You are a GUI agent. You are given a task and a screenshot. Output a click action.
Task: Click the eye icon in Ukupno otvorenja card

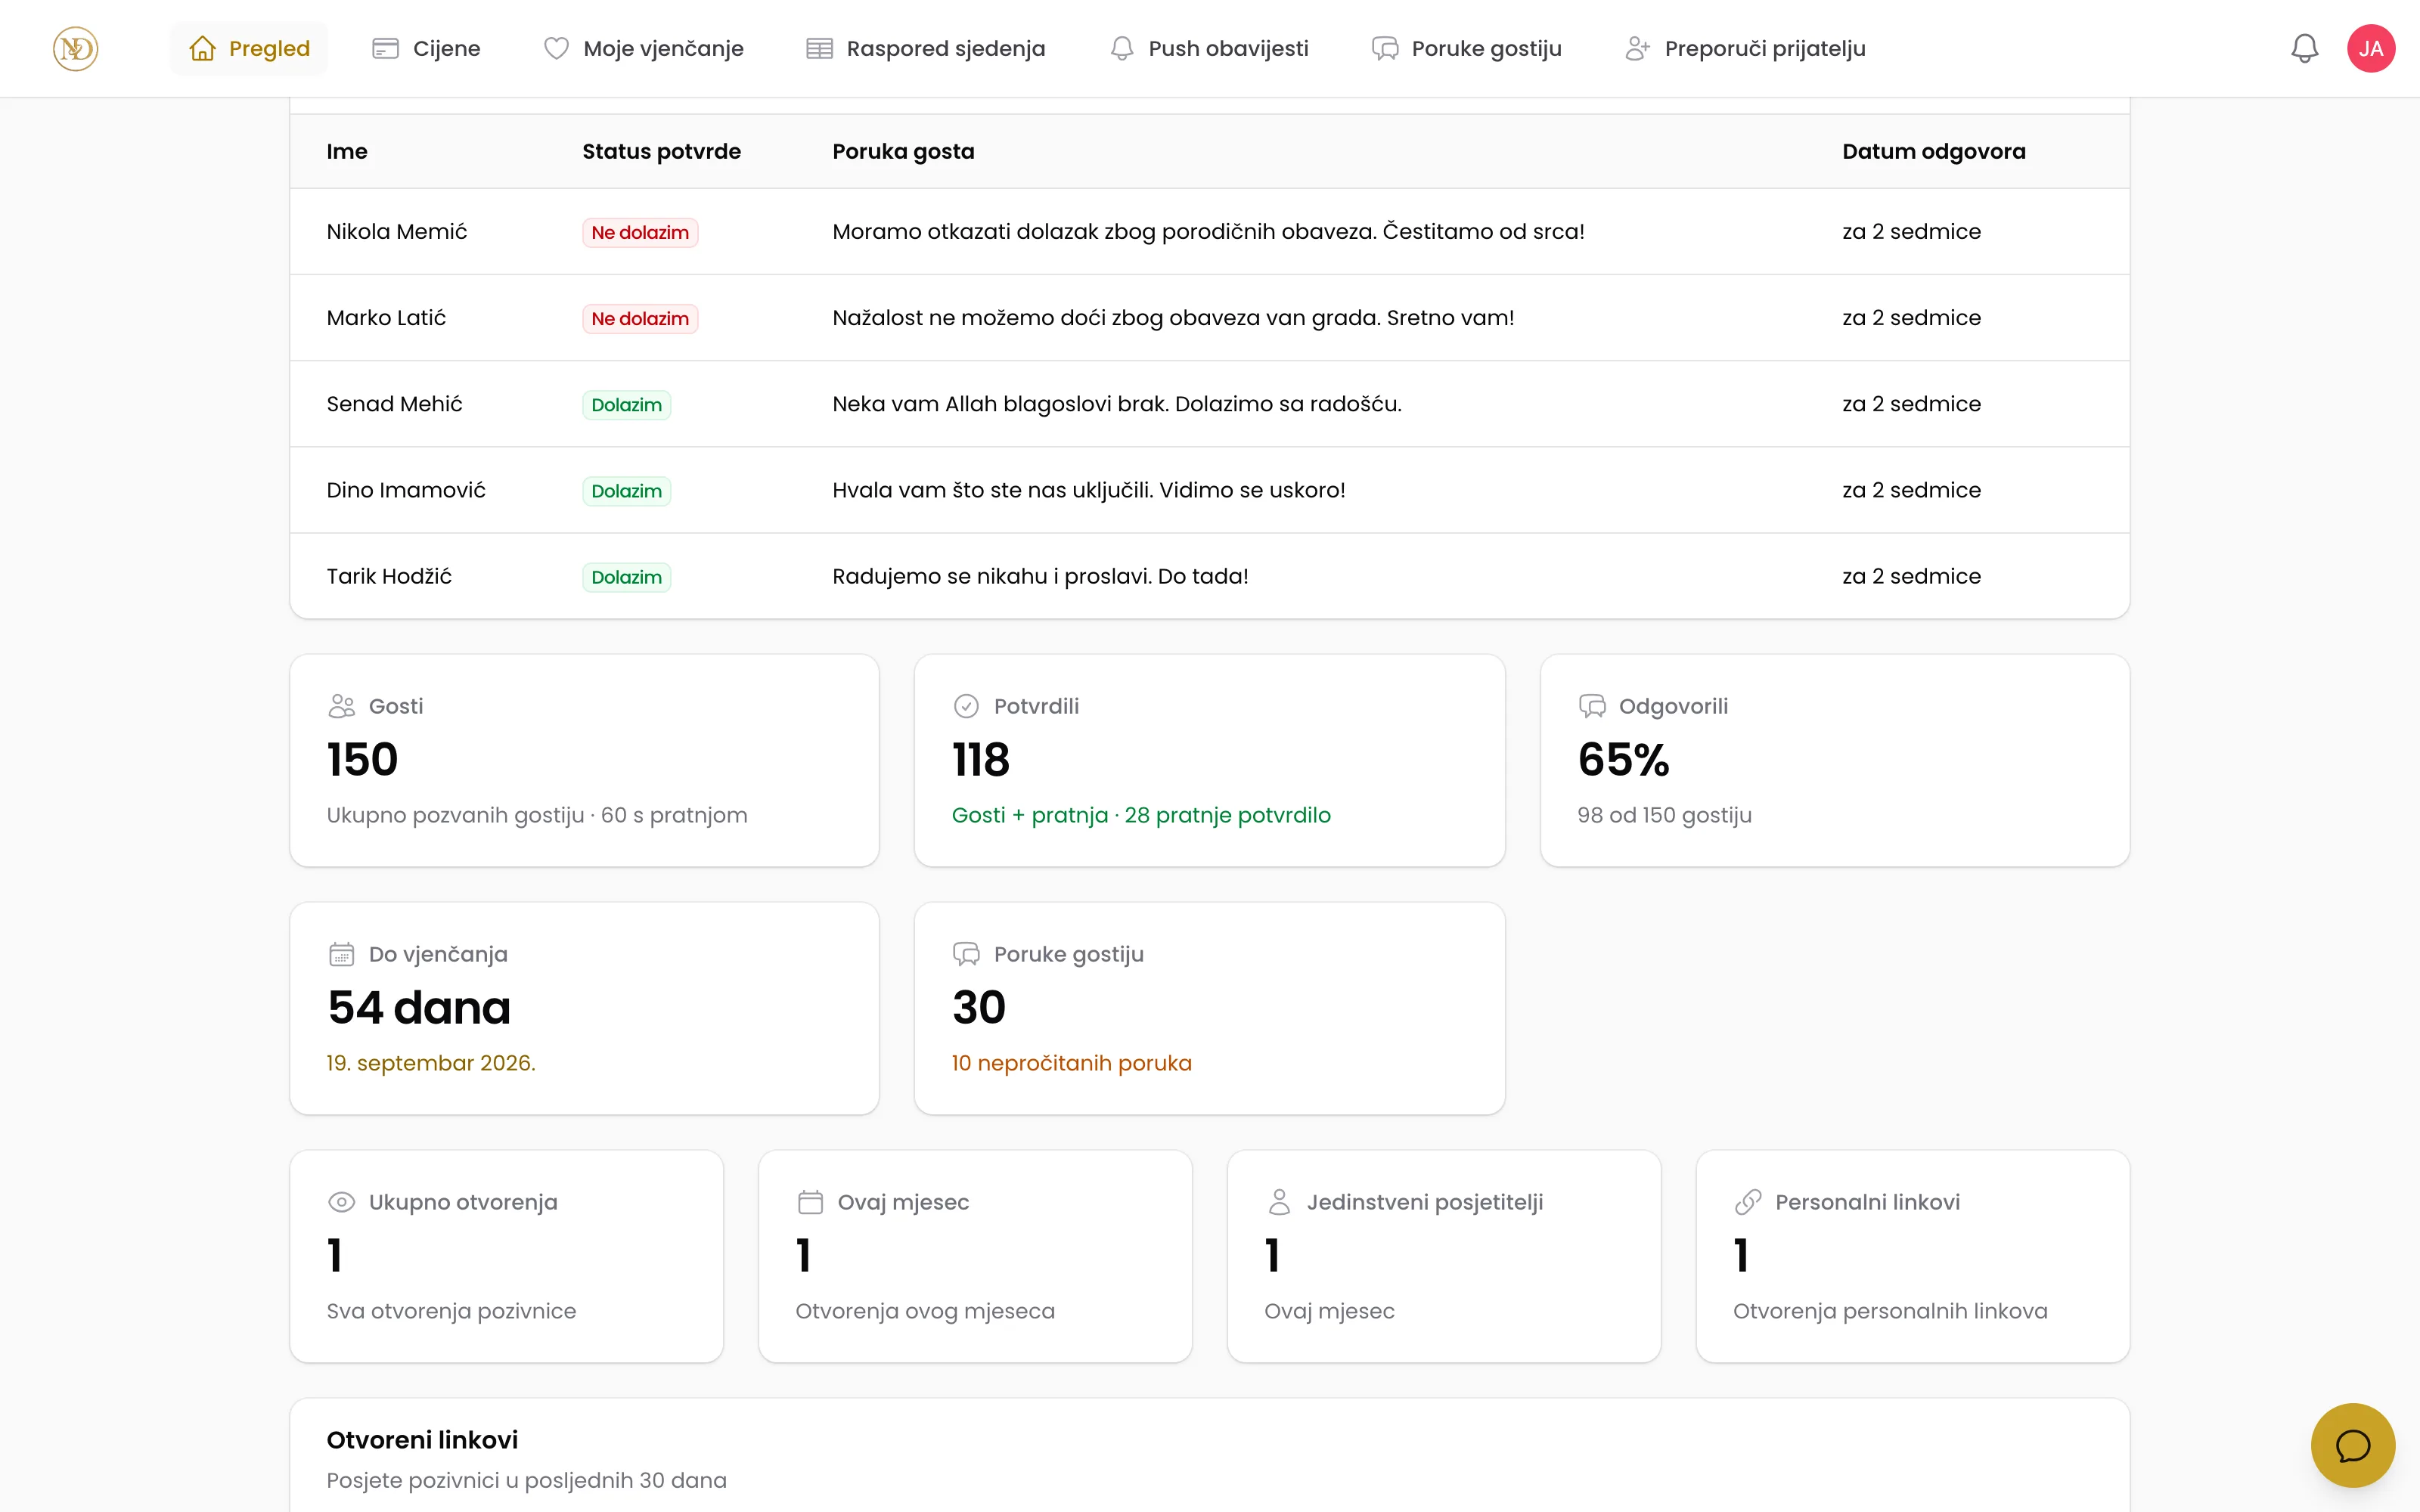coord(341,1202)
